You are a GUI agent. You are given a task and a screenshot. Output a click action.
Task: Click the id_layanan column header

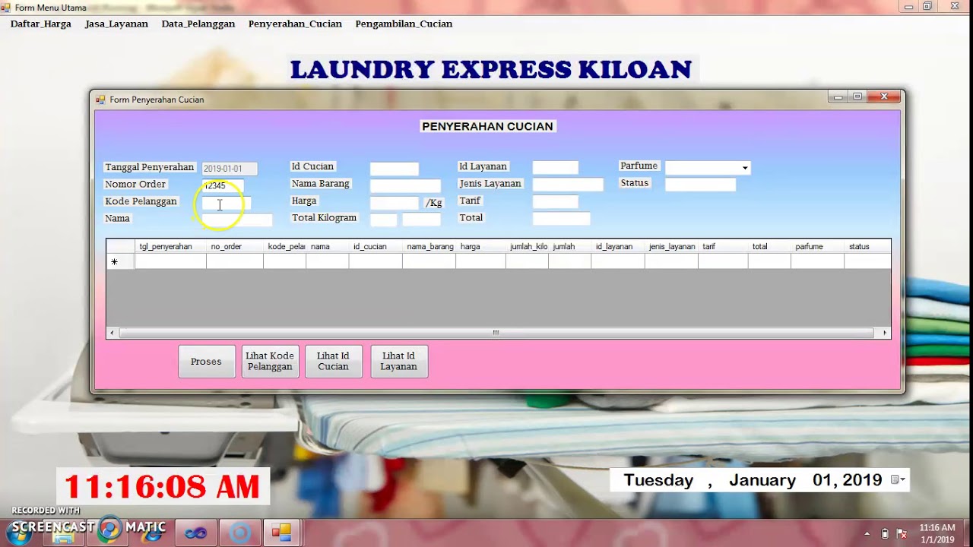pos(618,246)
